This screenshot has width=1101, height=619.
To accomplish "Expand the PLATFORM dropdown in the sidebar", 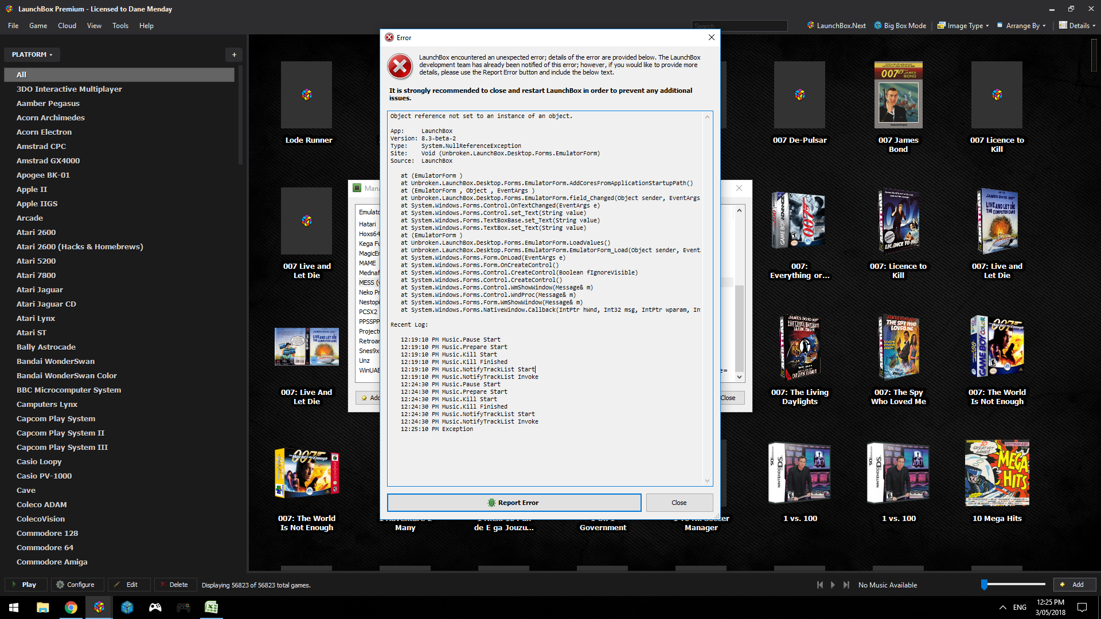I will pos(32,54).
